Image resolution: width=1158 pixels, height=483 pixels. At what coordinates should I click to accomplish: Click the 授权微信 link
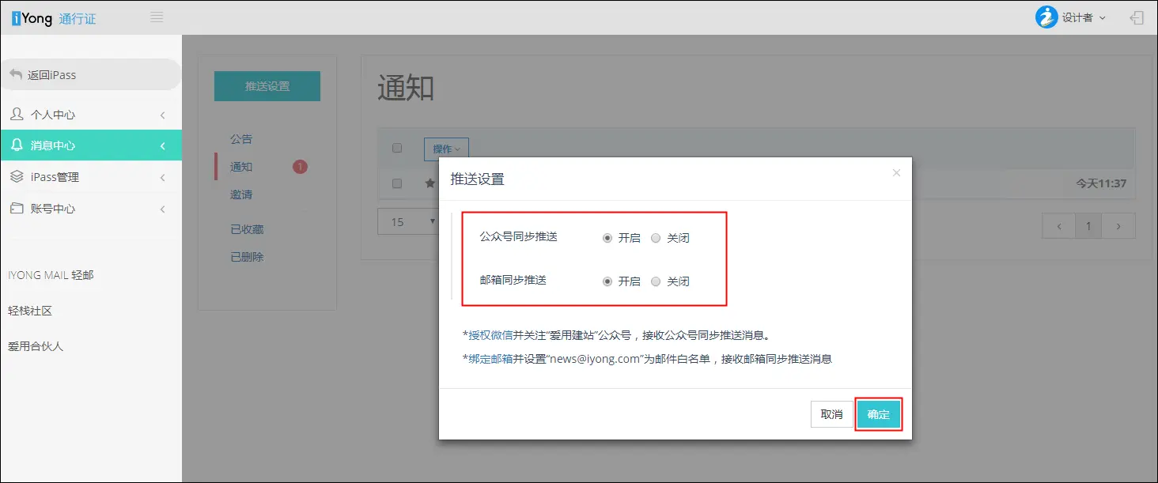click(490, 335)
